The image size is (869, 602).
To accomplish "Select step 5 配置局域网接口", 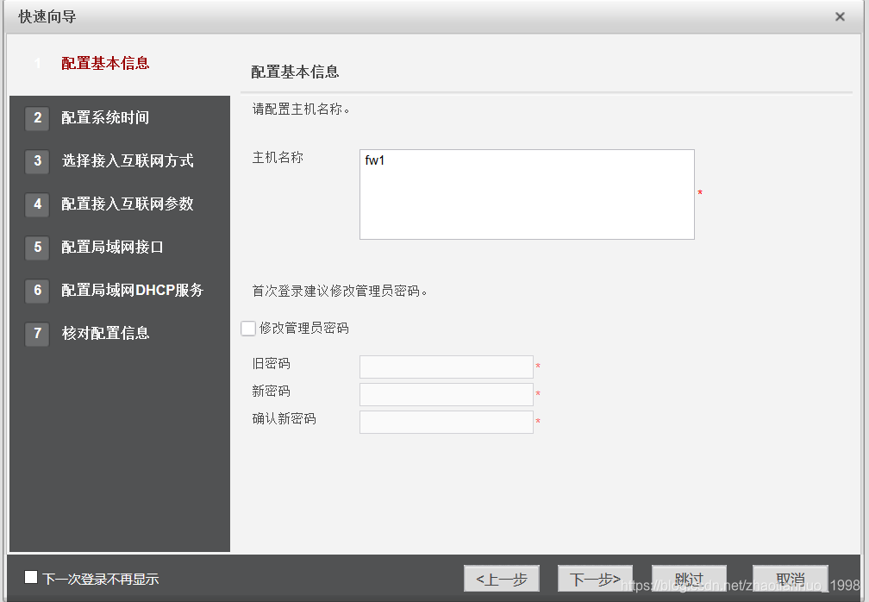I will click(x=112, y=247).
